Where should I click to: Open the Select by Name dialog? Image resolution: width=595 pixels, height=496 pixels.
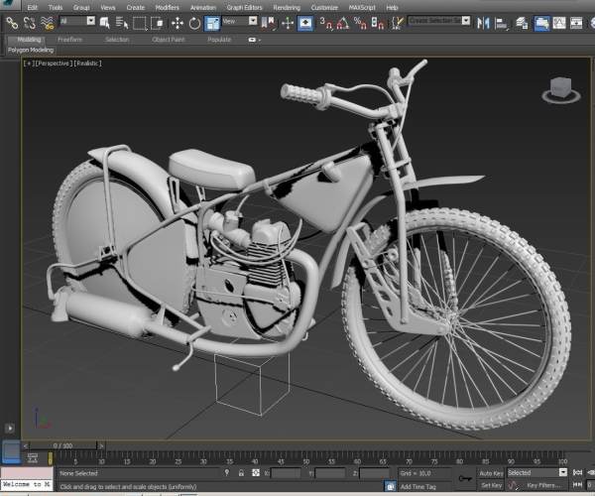coord(122,23)
